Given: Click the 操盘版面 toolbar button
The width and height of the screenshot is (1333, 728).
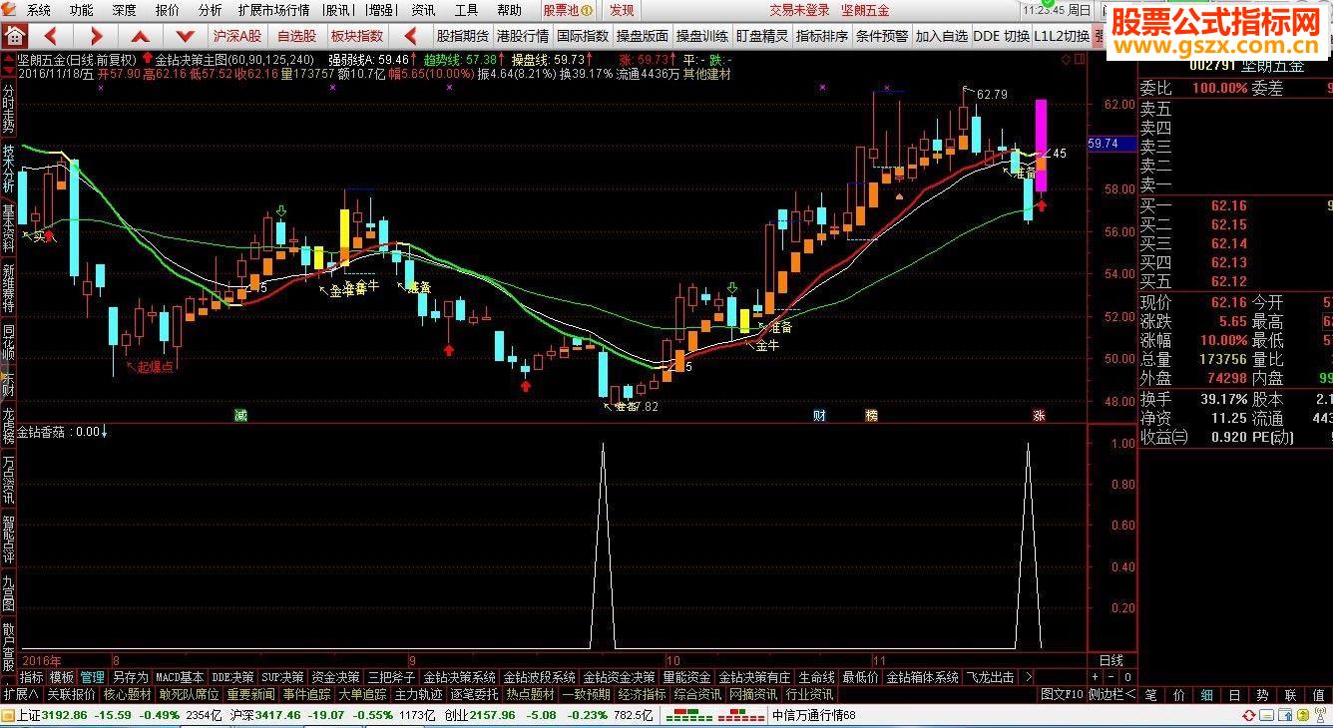Looking at the screenshot, I should [x=643, y=36].
